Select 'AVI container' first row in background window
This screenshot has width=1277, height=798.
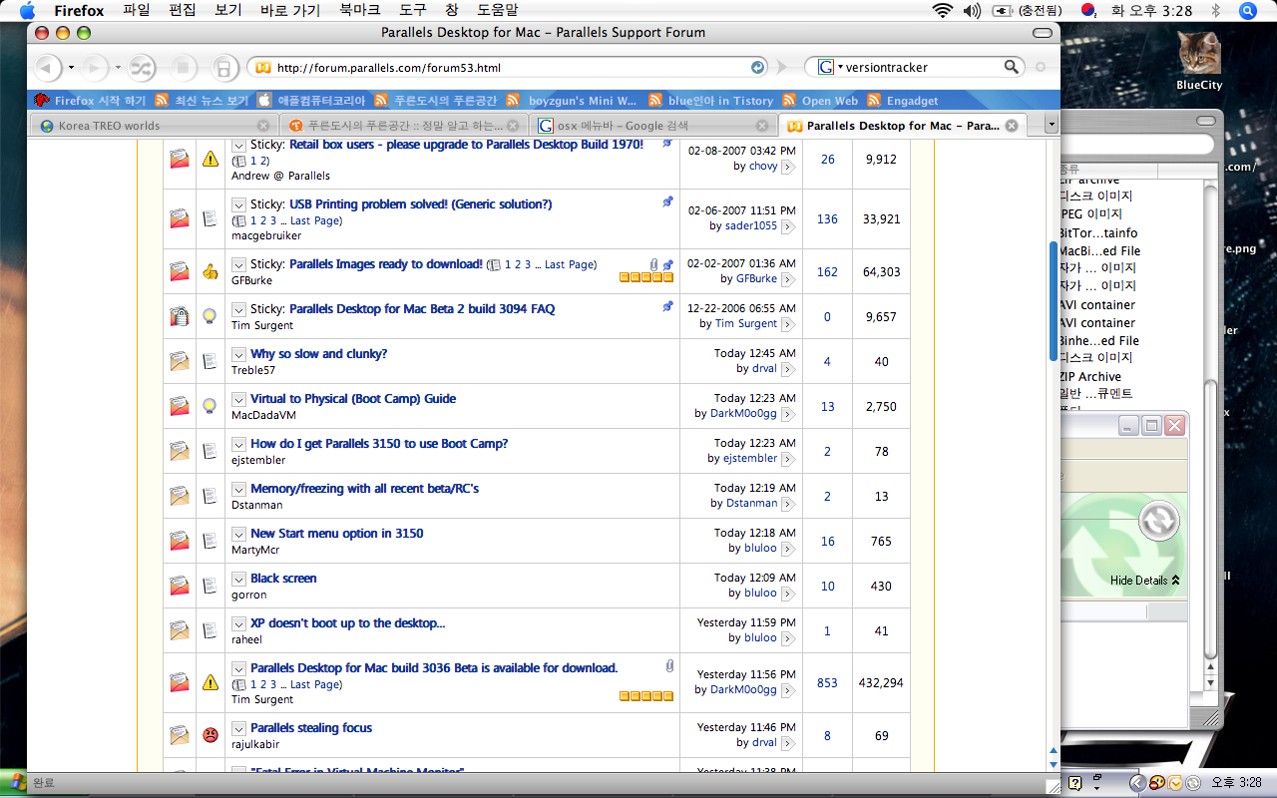[1098, 305]
